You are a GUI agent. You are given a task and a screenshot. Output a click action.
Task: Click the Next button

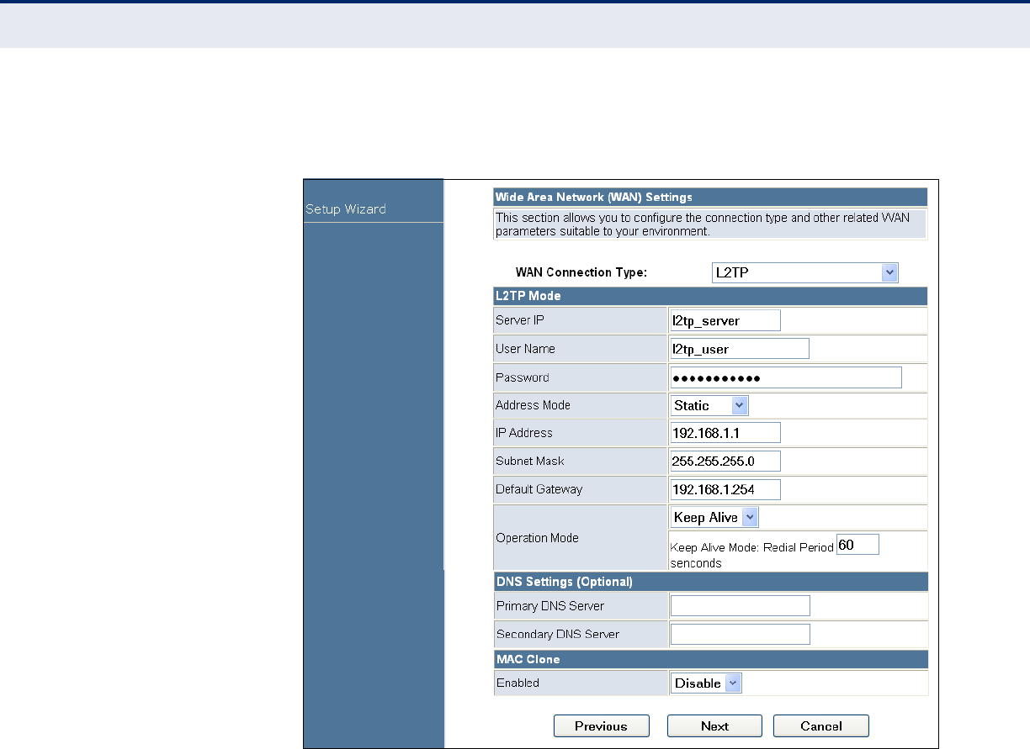[x=714, y=726]
